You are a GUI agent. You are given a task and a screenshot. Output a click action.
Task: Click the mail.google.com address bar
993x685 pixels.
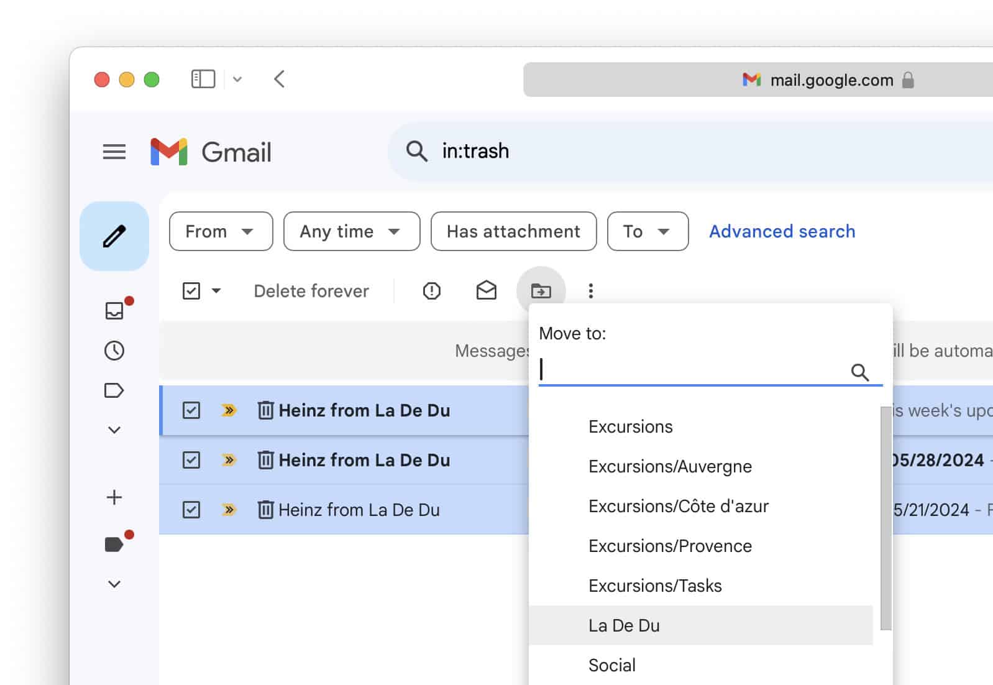click(x=758, y=80)
